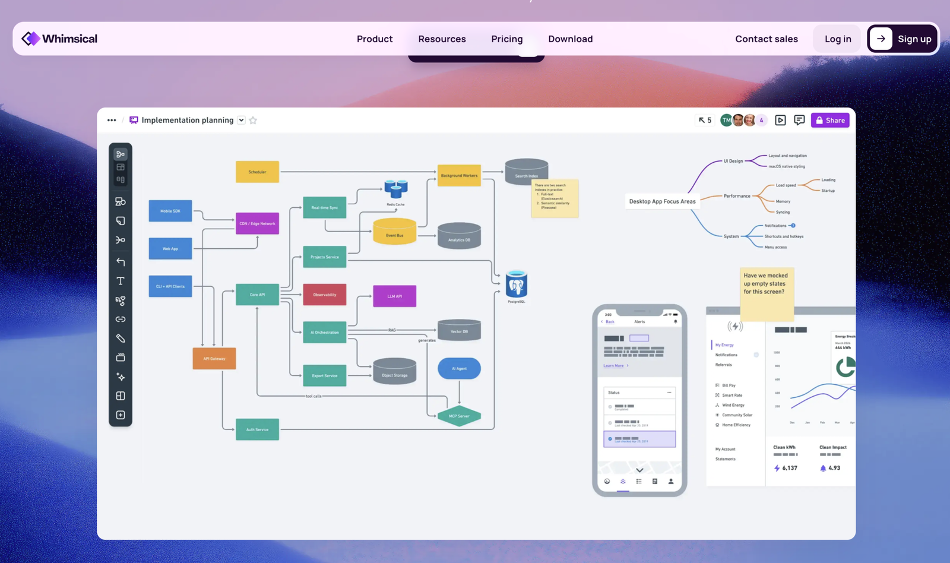Open the AI sparkle tool
The width and height of the screenshot is (950, 563).
click(x=121, y=377)
